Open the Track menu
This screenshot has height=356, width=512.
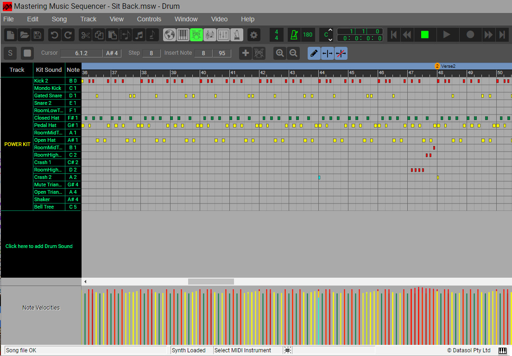click(88, 19)
